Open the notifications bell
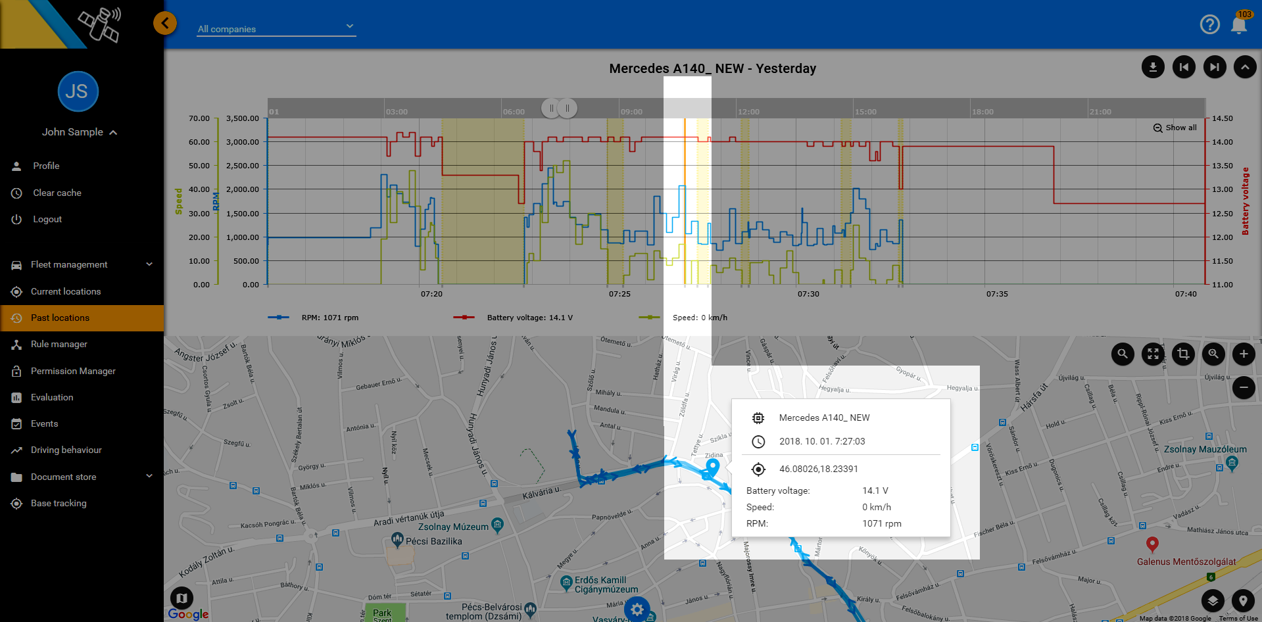1262x622 pixels. coord(1239,25)
